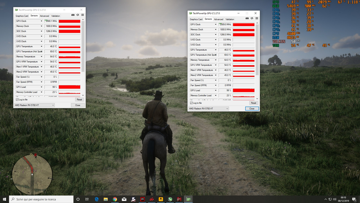Image resolution: width=360 pixels, height=203 pixels.
Task: Click the taskbar search box
Action: (41, 199)
